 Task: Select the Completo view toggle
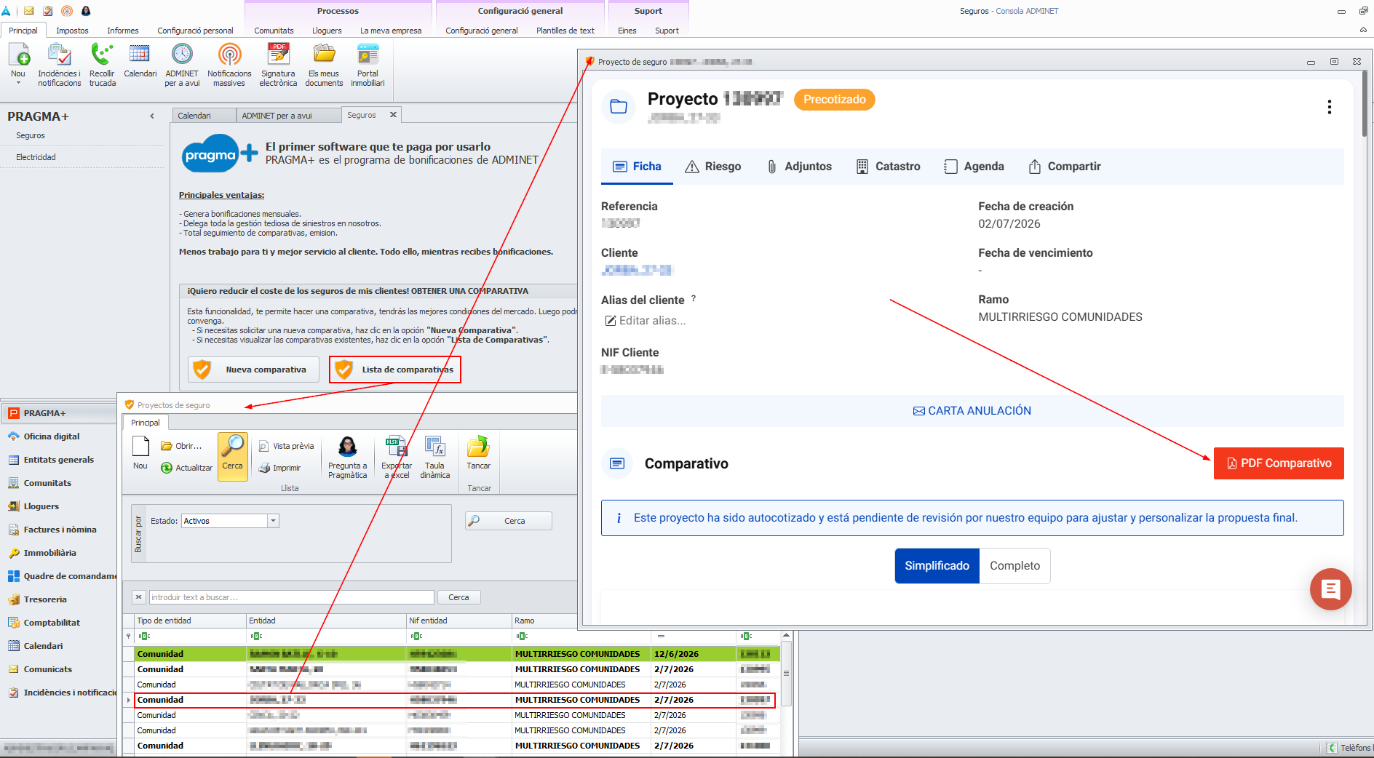(1014, 565)
